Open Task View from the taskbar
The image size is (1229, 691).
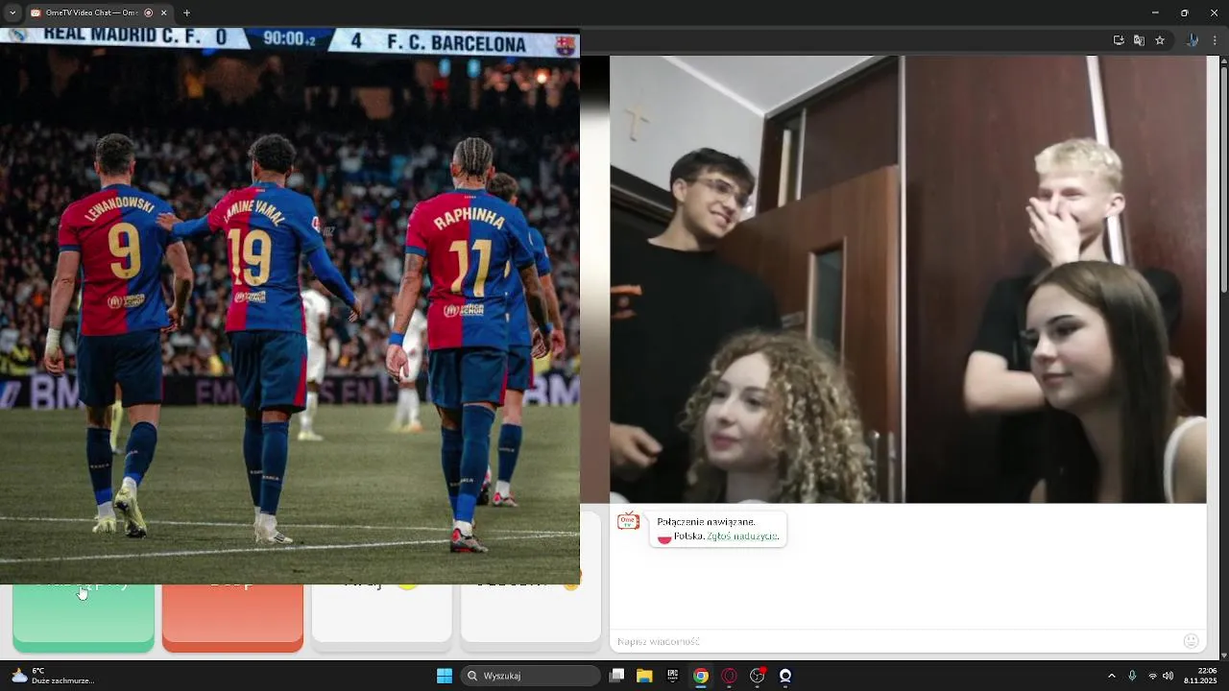tap(617, 676)
